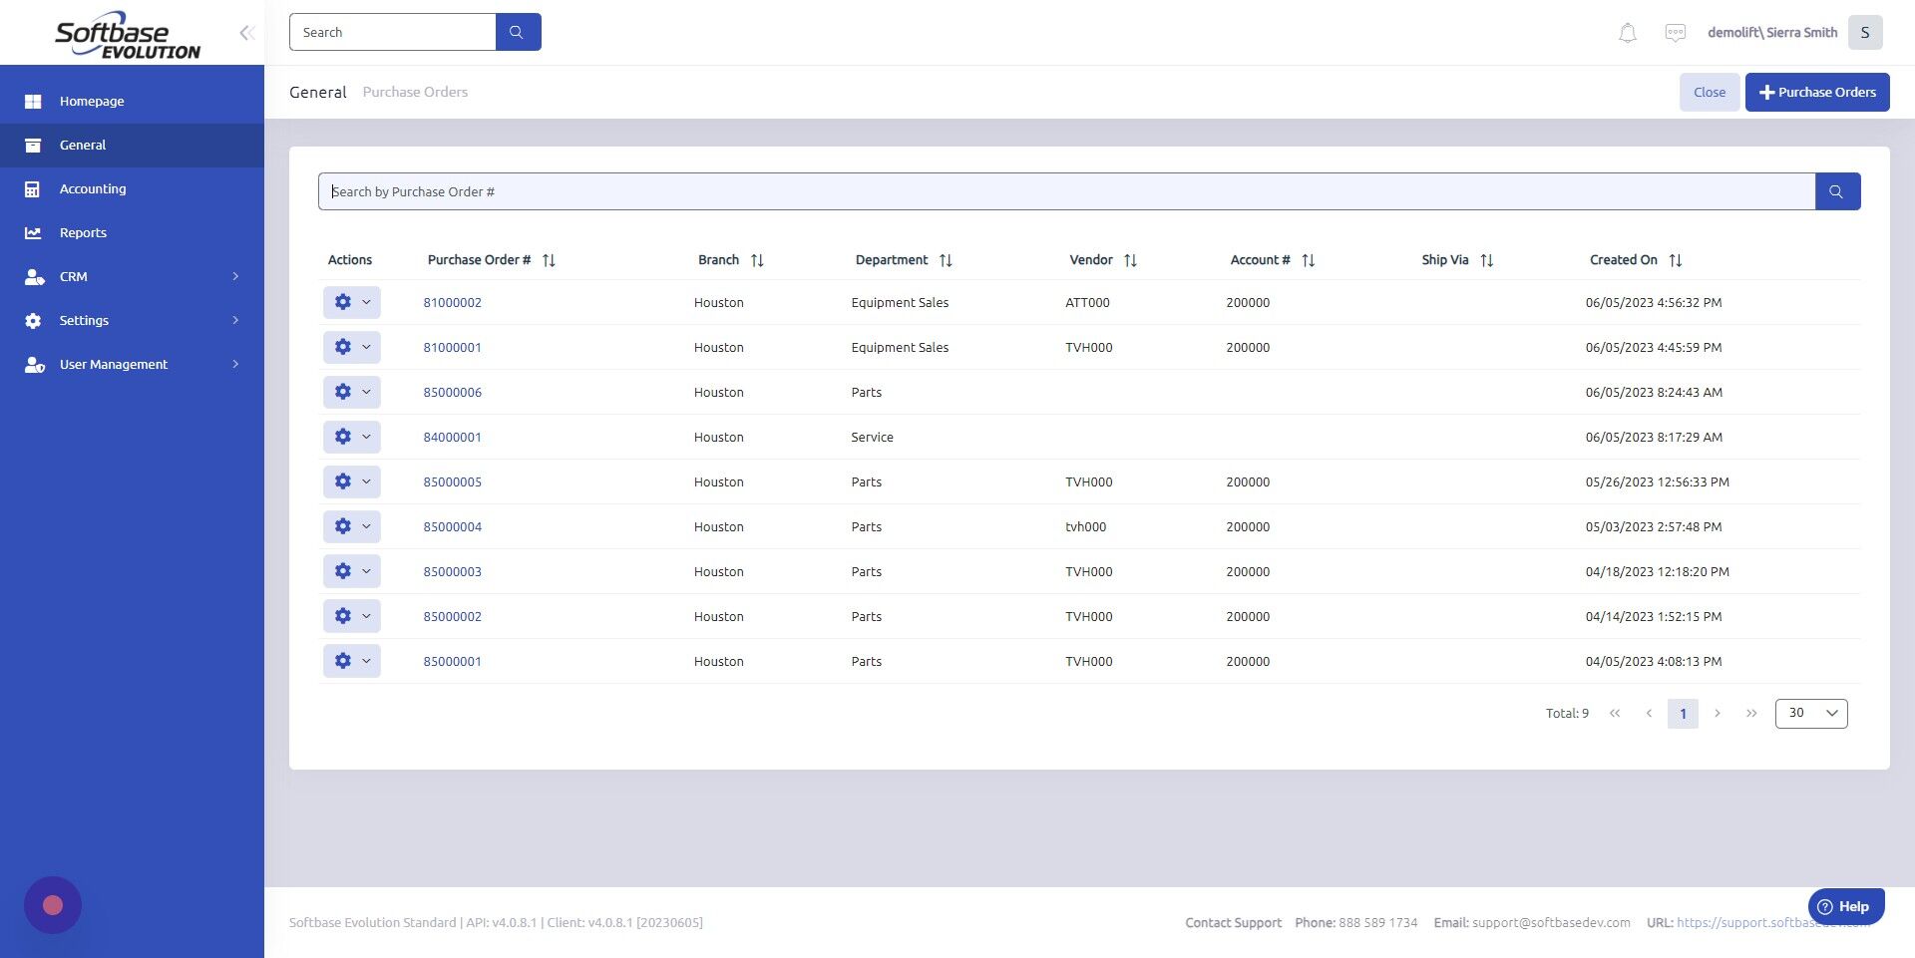Click the Reports chart icon in sidebar
The height and width of the screenshot is (958, 1915).
(33, 232)
